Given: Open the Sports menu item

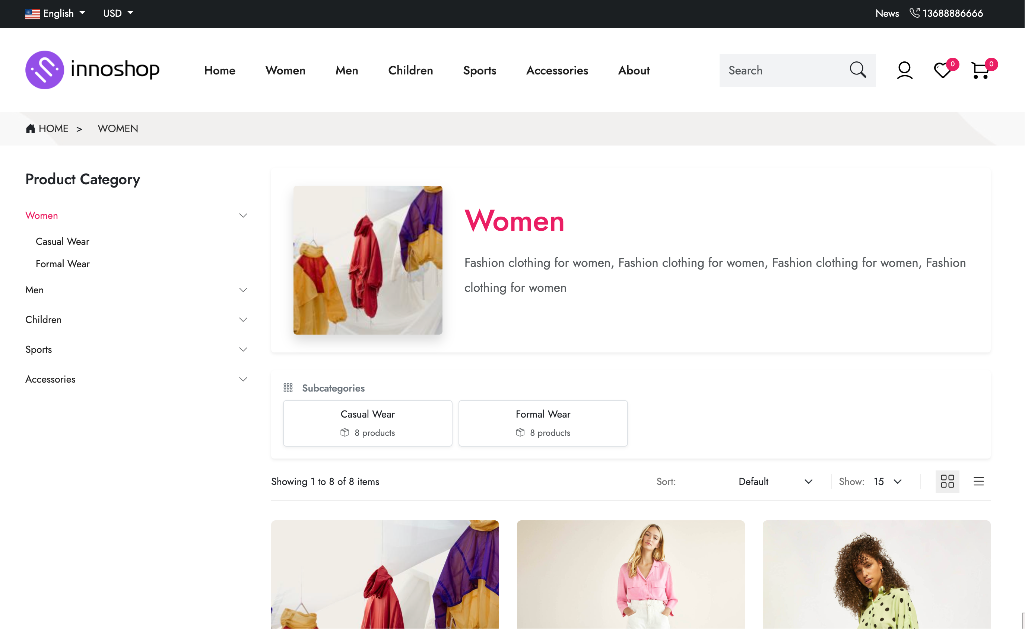Looking at the screenshot, I should [x=480, y=70].
